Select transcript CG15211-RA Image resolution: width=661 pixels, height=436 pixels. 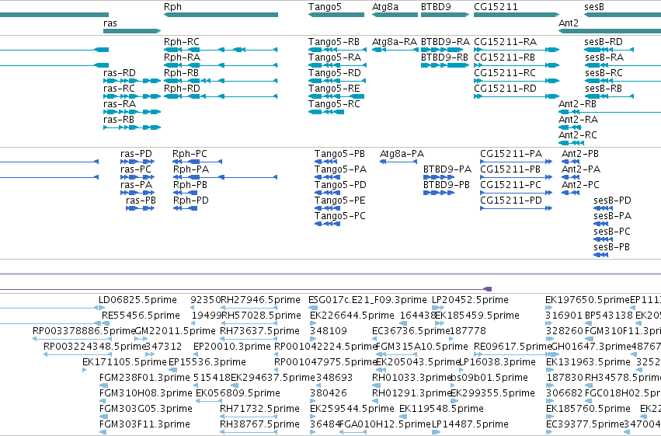click(x=517, y=50)
